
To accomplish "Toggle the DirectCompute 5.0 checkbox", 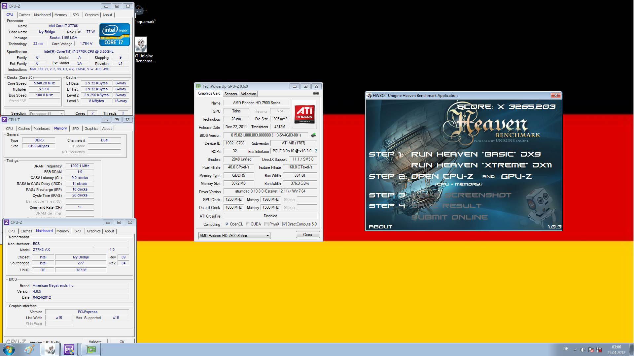I will pyautogui.click(x=284, y=224).
